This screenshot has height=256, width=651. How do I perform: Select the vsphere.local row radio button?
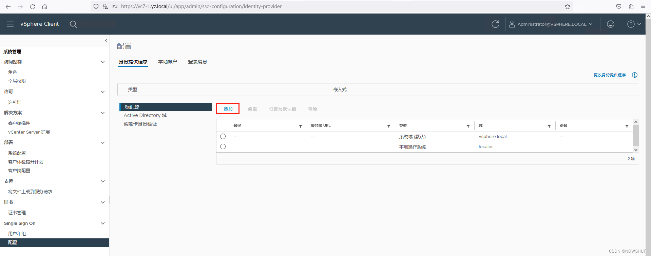tap(223, 136)
